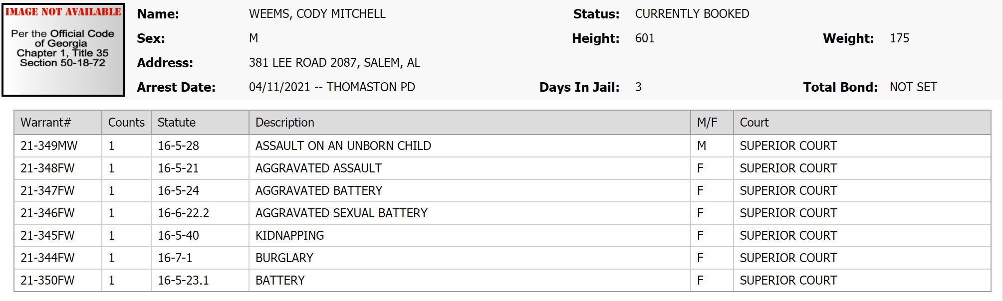Click the address 381 Lee Road 2087
The image size is (1003, 301).
[x=334, y=63]
